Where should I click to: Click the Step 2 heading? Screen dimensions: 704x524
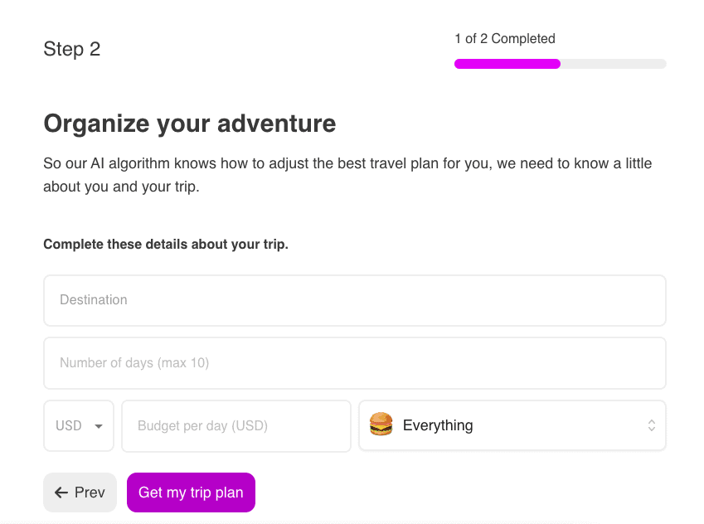(x=71, y=49)
